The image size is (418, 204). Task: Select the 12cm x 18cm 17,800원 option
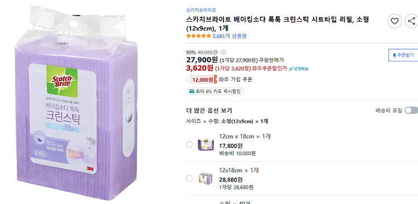click(x=189, y=145)
